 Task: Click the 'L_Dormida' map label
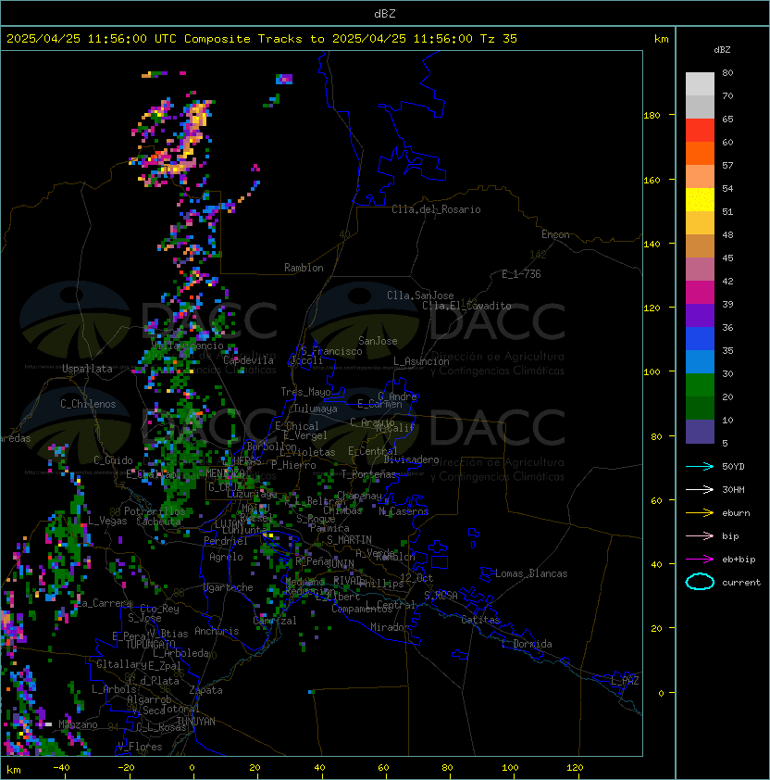point(527,644)
